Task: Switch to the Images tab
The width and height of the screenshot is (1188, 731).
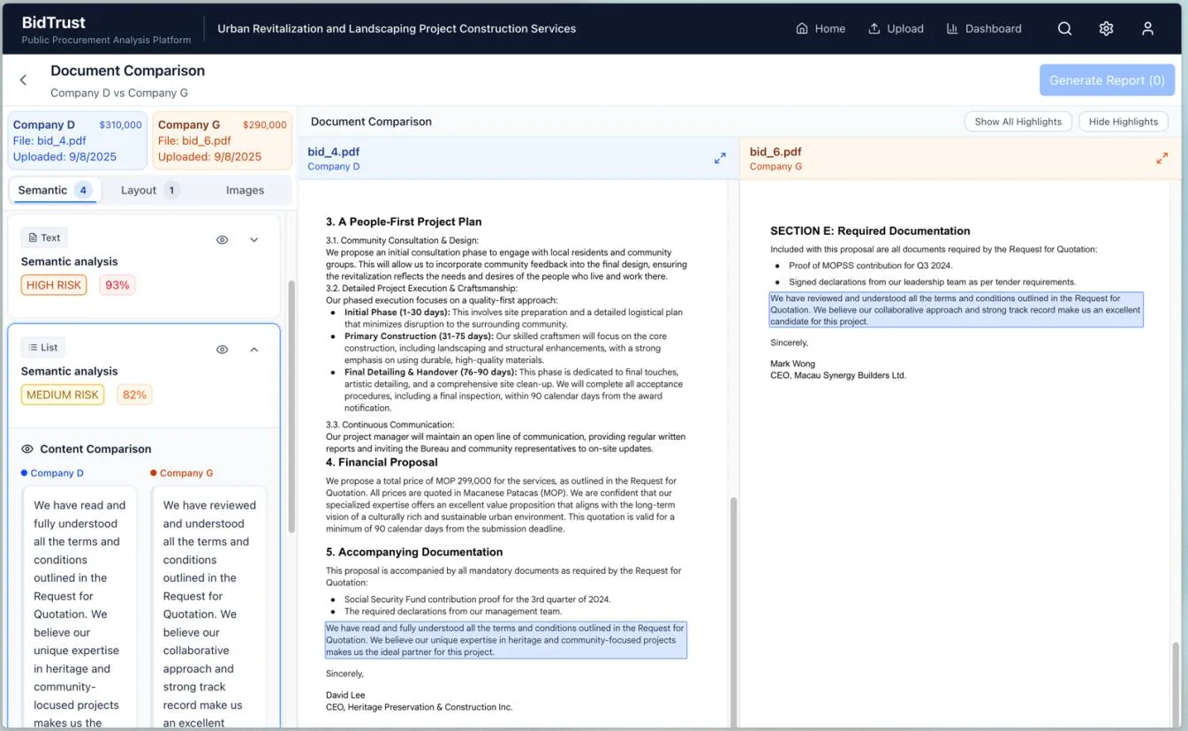Action: [245, 190]
